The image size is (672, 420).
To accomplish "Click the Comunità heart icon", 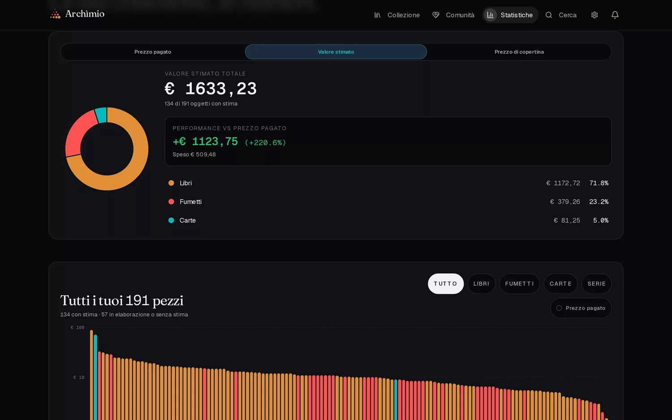I will (x=436, y=15).
